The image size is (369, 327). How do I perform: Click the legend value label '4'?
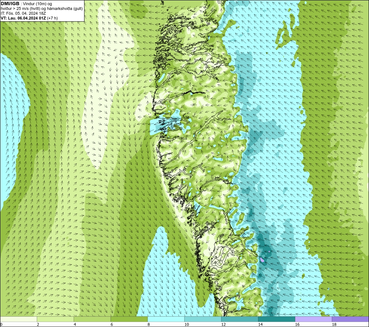pyautogui.click(x=75, y=325)
